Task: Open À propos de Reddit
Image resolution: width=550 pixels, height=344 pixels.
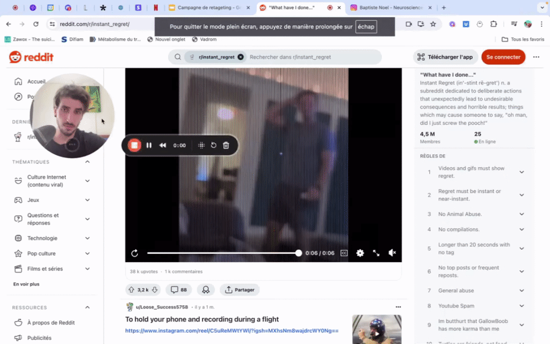Action: click(x=51, y=322)
